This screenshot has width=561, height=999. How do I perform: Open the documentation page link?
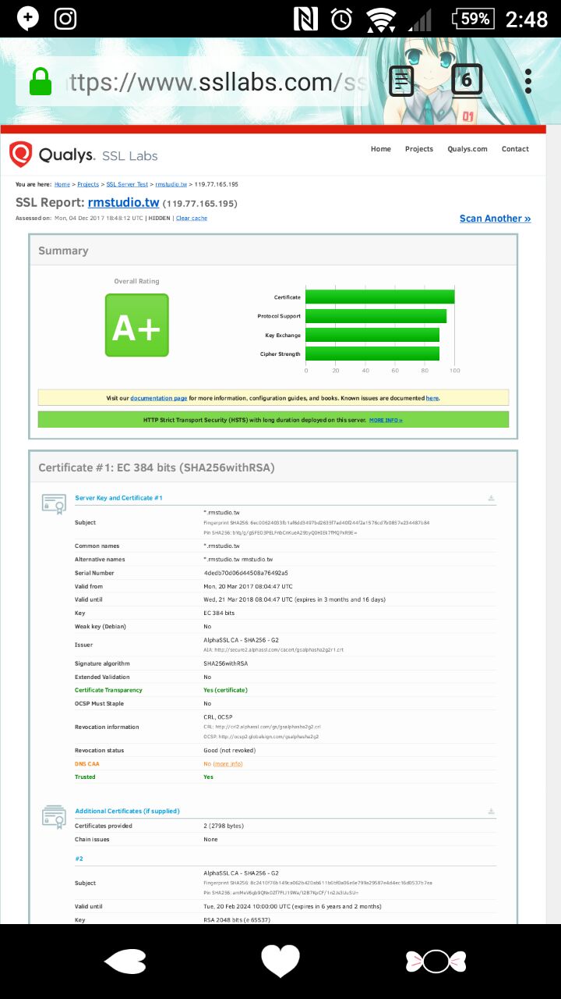pyautogui.click(x=158, y=398)
